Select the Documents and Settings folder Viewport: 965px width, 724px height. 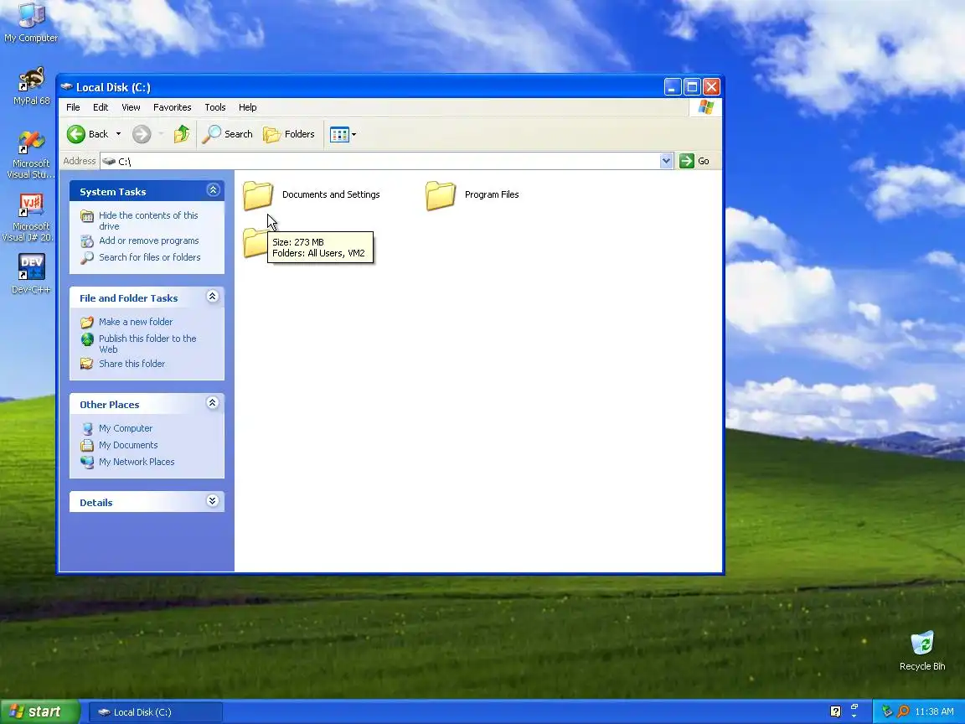pos(312,194)
